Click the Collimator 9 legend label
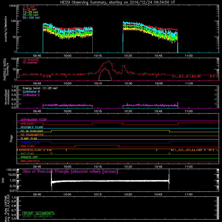Image resolution: width=222 pixels, height=222 pixels. pos(31,95)
